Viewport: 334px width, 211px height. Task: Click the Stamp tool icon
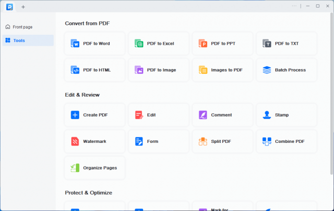click(x=267, y=115)
